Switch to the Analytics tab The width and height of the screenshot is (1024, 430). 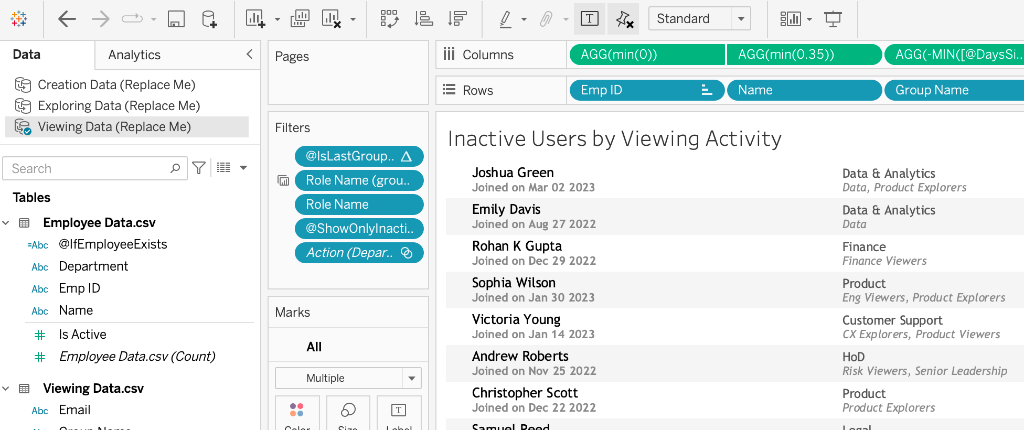[134, 55]
